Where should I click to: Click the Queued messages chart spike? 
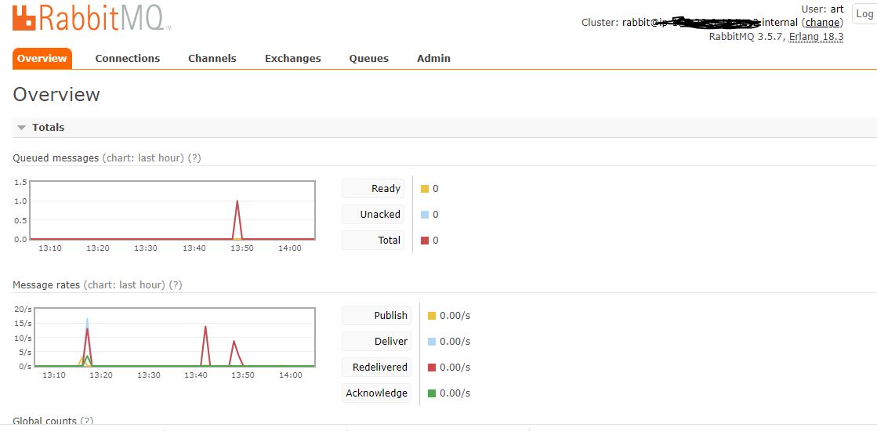click(237, 202)
